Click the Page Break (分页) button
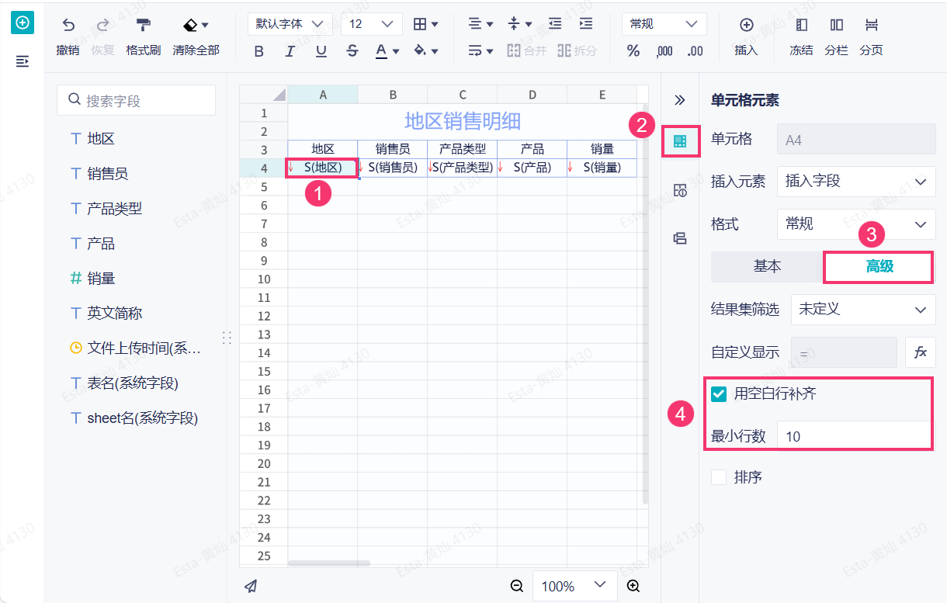This screenshot has height=603, width=947. click(x=871, y=37)
